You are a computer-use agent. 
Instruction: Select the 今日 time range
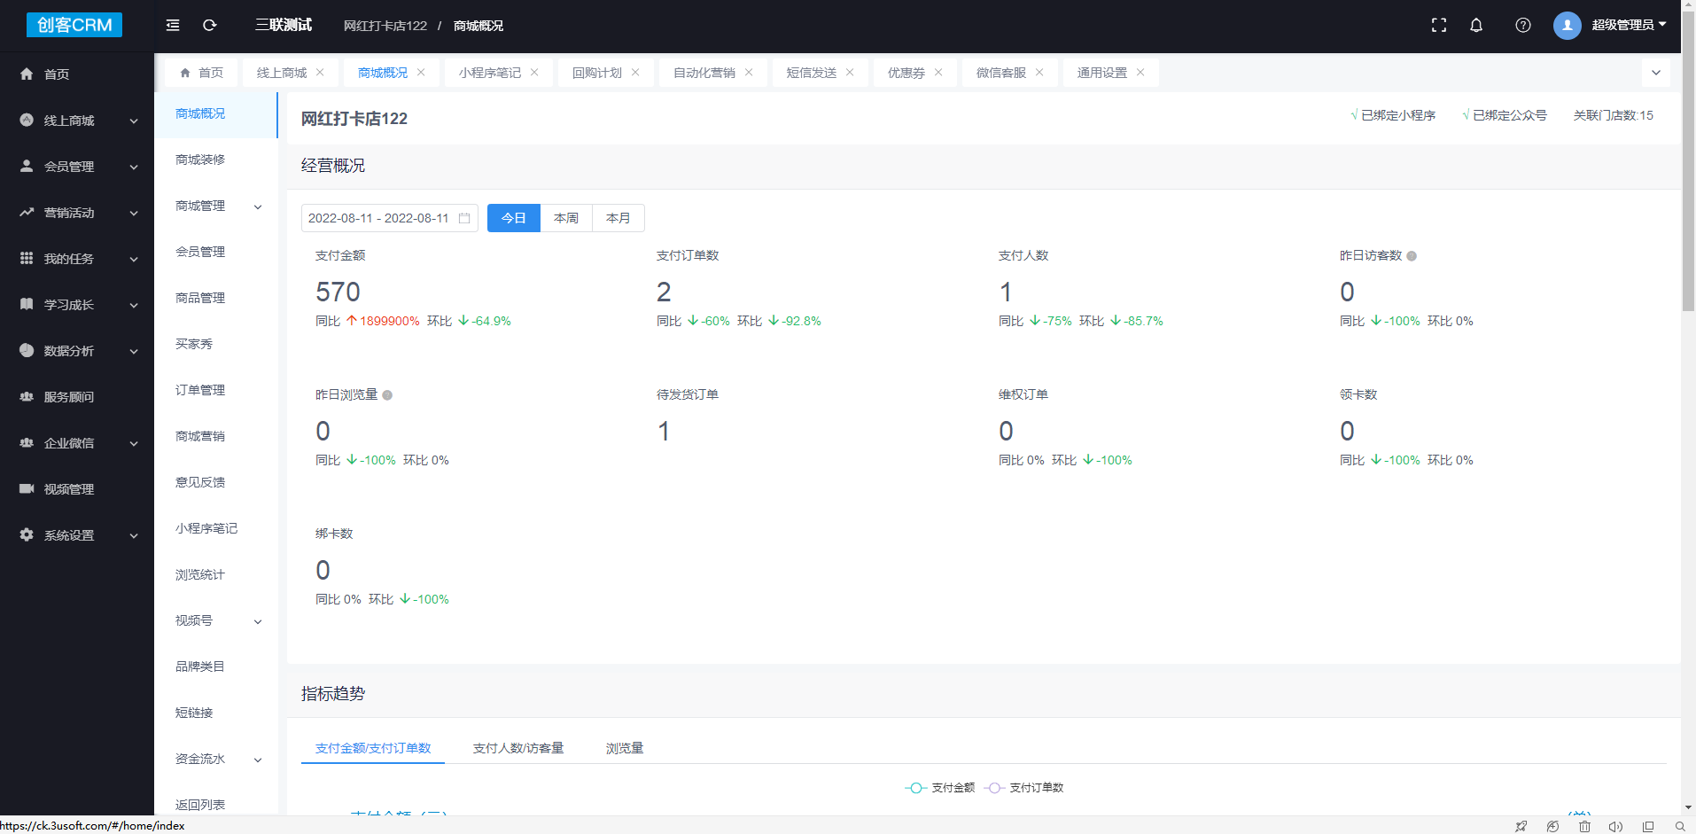point(514,218)
